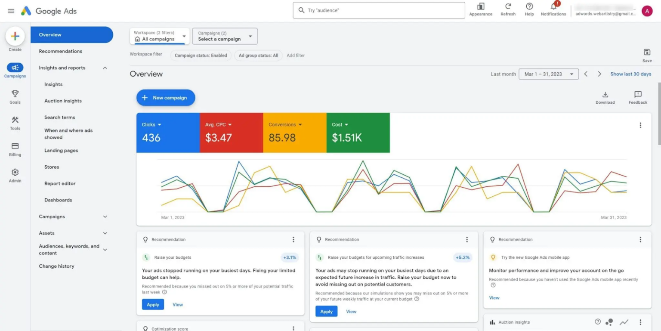This screenshot has height=331, width=661.
Task: Open Billing from the sidebar icon
Action: coord(15,147)
